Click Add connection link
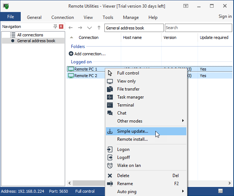 point(90,54)
